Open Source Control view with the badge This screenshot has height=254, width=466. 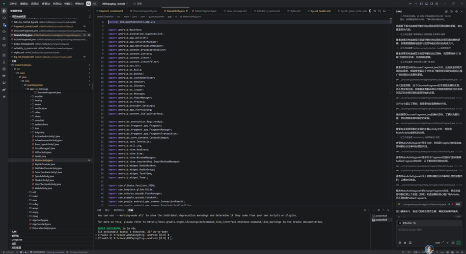[4, 24]
